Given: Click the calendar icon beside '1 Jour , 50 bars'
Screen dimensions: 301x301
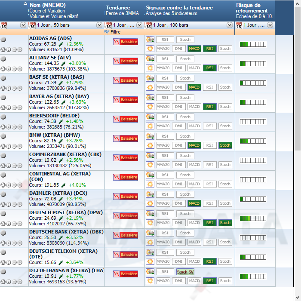Looking at the screenshot, I should 32,25.
